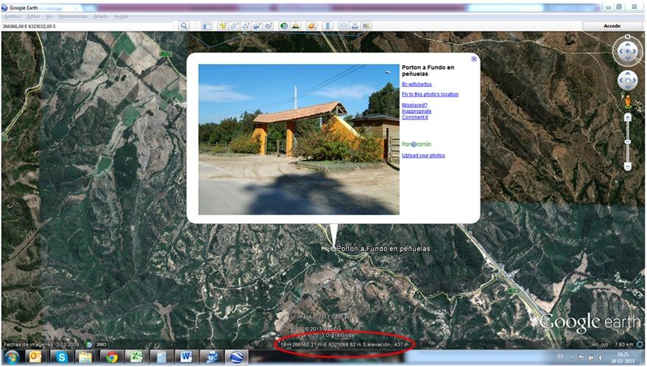Close the photo balloon popup
This screenshot has height=367, width=647.
474,59
